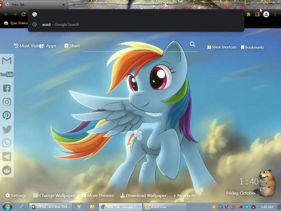
Task: Open Avast tray icon
Action: point(213,207)
